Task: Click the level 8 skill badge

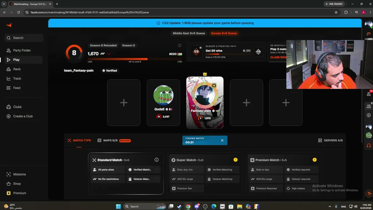Action: pyautogui.click(x=74, y=53)
